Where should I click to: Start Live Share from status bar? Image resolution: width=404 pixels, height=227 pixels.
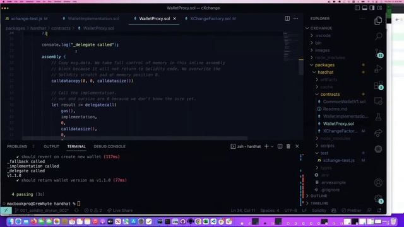pyautogui.click(x=120, y=210)
